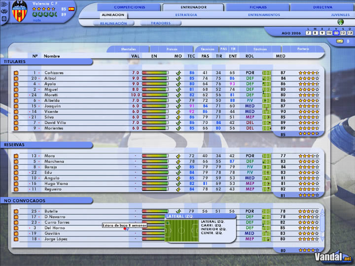This screenshot has height=266, width=355.
Task: Click the orange player icon for Mora
Action: pos(16,156)
